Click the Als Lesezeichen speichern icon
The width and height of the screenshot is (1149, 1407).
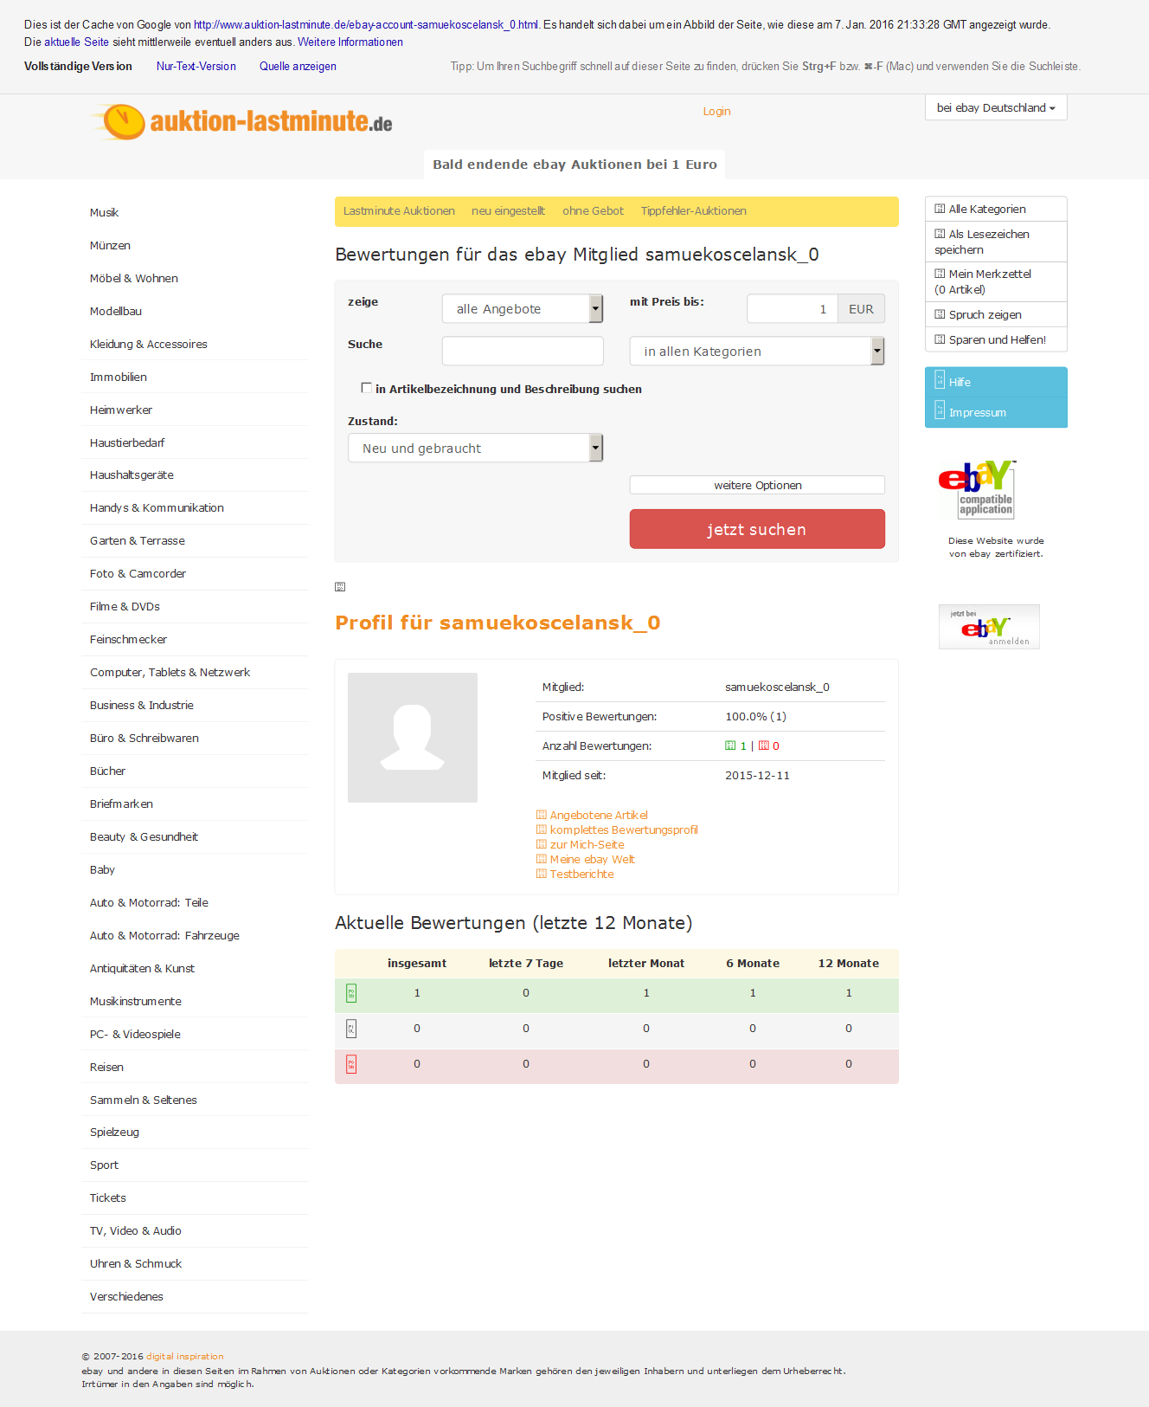940,234
